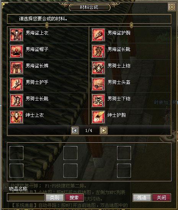
Task: Close the 材料合成 window with X
Action: point(172,7)
